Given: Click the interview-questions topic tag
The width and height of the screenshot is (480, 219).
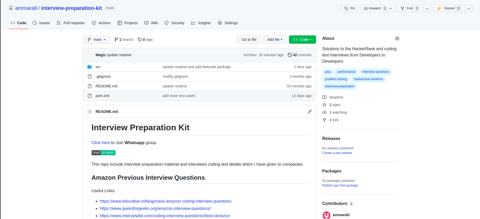Looking at the screenshot, I should [375, 72].
